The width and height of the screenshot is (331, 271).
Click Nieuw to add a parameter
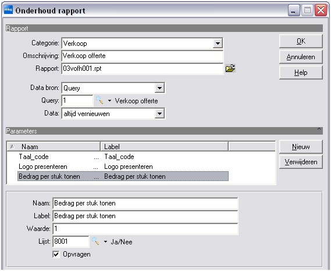point(301,147)
